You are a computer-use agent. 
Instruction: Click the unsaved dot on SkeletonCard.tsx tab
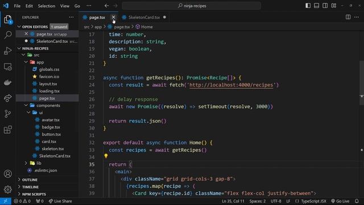tap(164, 17)
